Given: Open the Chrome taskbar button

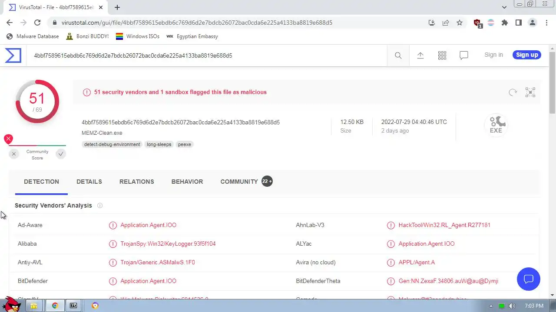Looking at the screenshot, I should [55, 305].
